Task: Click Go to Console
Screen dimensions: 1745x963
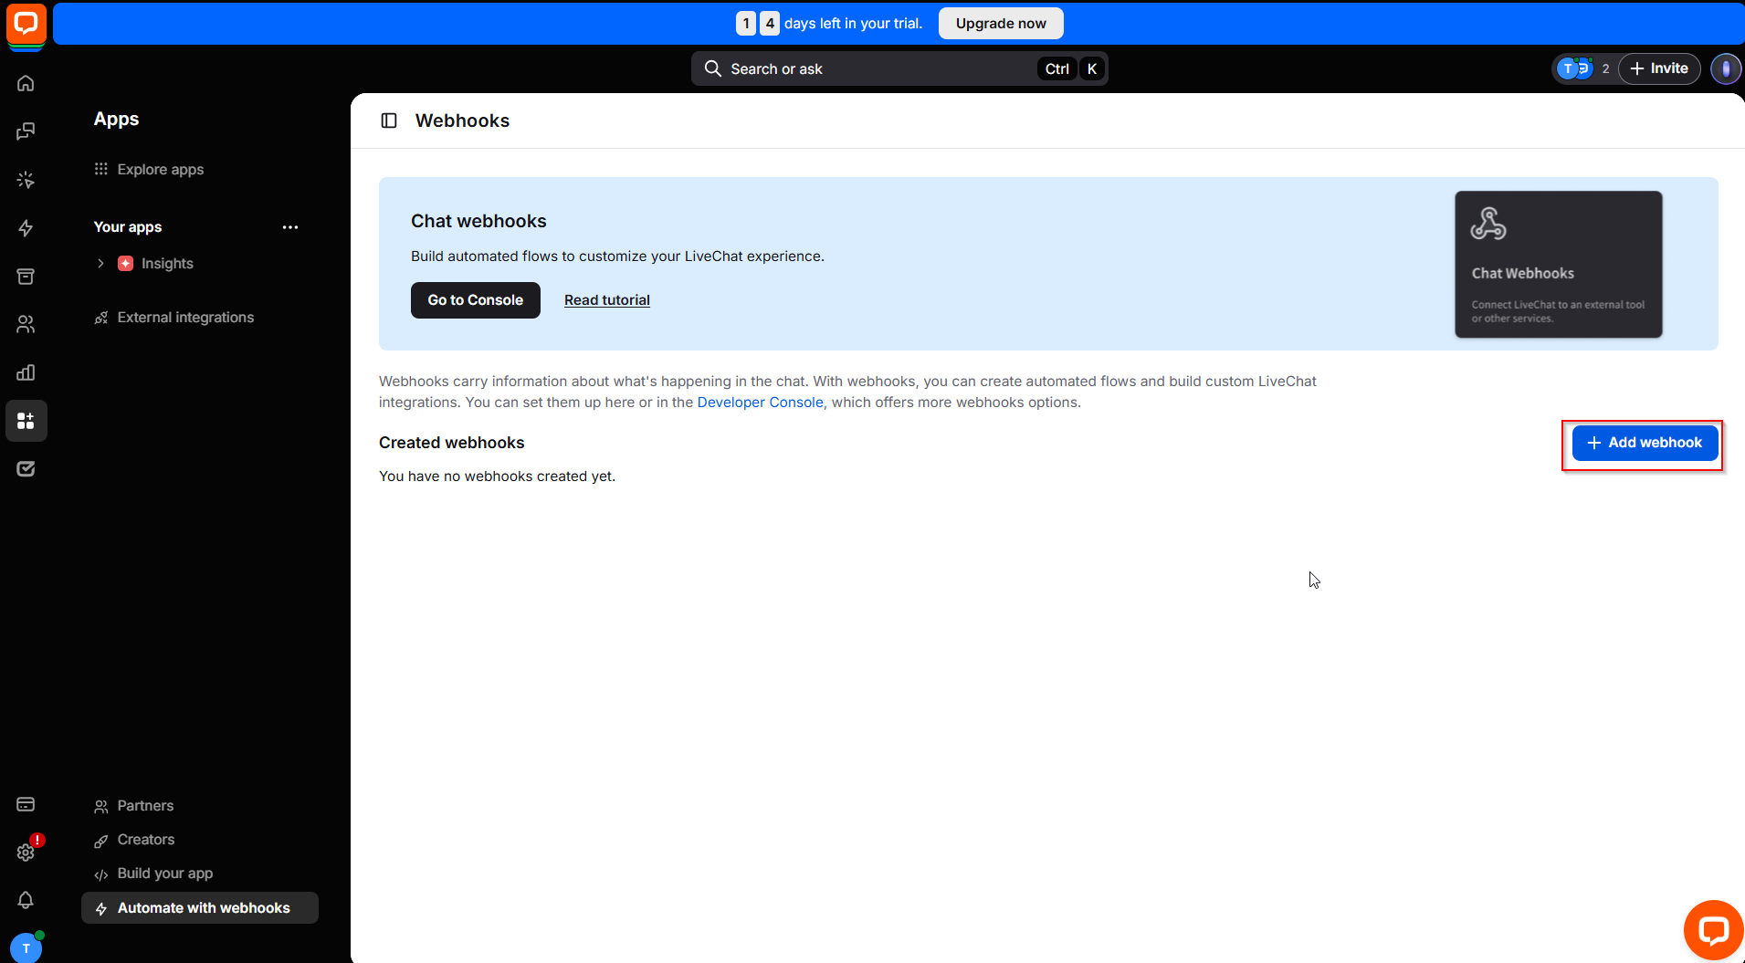Action: [x=476, y=300]
